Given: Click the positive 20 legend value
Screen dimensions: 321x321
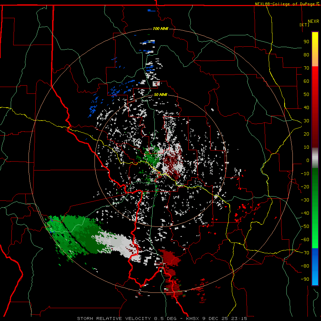Looking at the screenshot, I should coord(306,134).
